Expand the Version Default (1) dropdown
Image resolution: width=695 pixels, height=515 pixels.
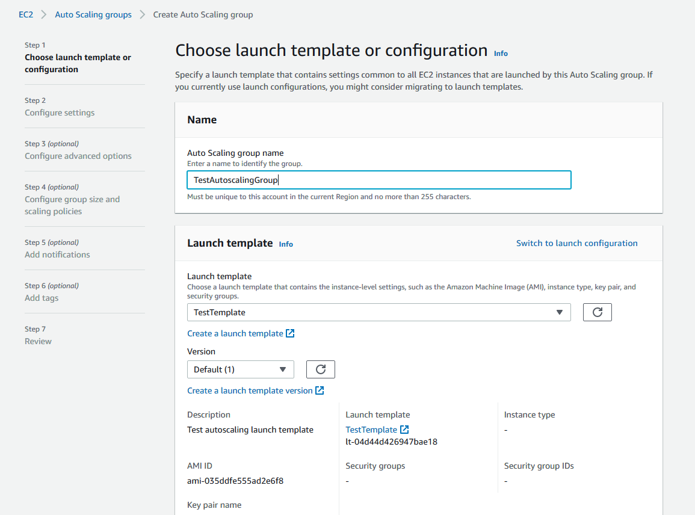(240, 369)
